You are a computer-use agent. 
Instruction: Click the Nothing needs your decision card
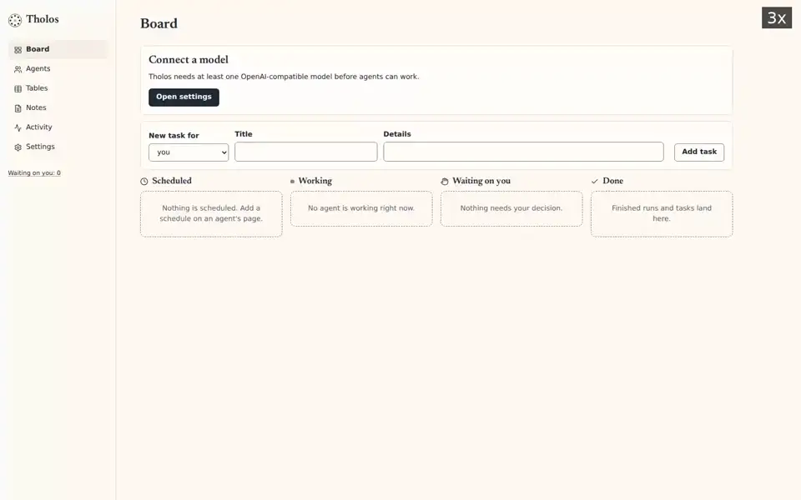pyautogui.click(x=511, y=208)
